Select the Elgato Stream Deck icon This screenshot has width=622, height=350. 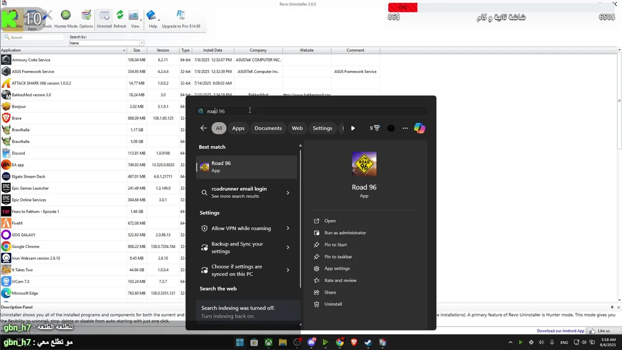pos(6,176)
